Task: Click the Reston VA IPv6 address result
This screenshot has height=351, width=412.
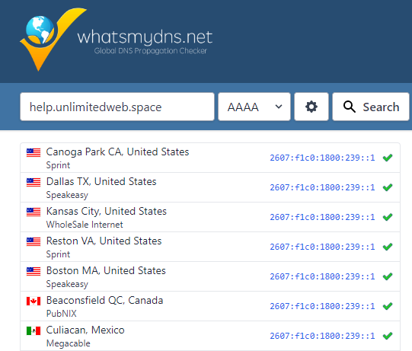Action: click(322, 247)
